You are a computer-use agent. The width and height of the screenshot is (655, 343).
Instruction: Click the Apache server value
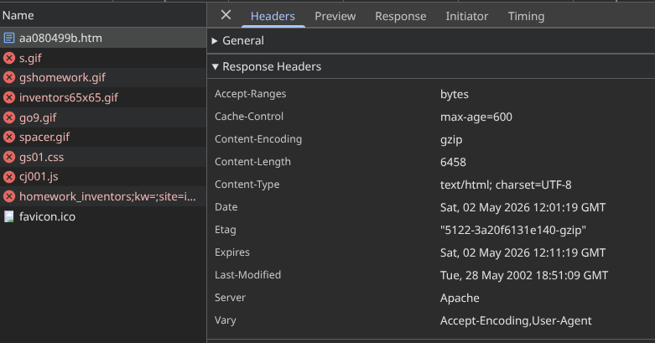460,299
